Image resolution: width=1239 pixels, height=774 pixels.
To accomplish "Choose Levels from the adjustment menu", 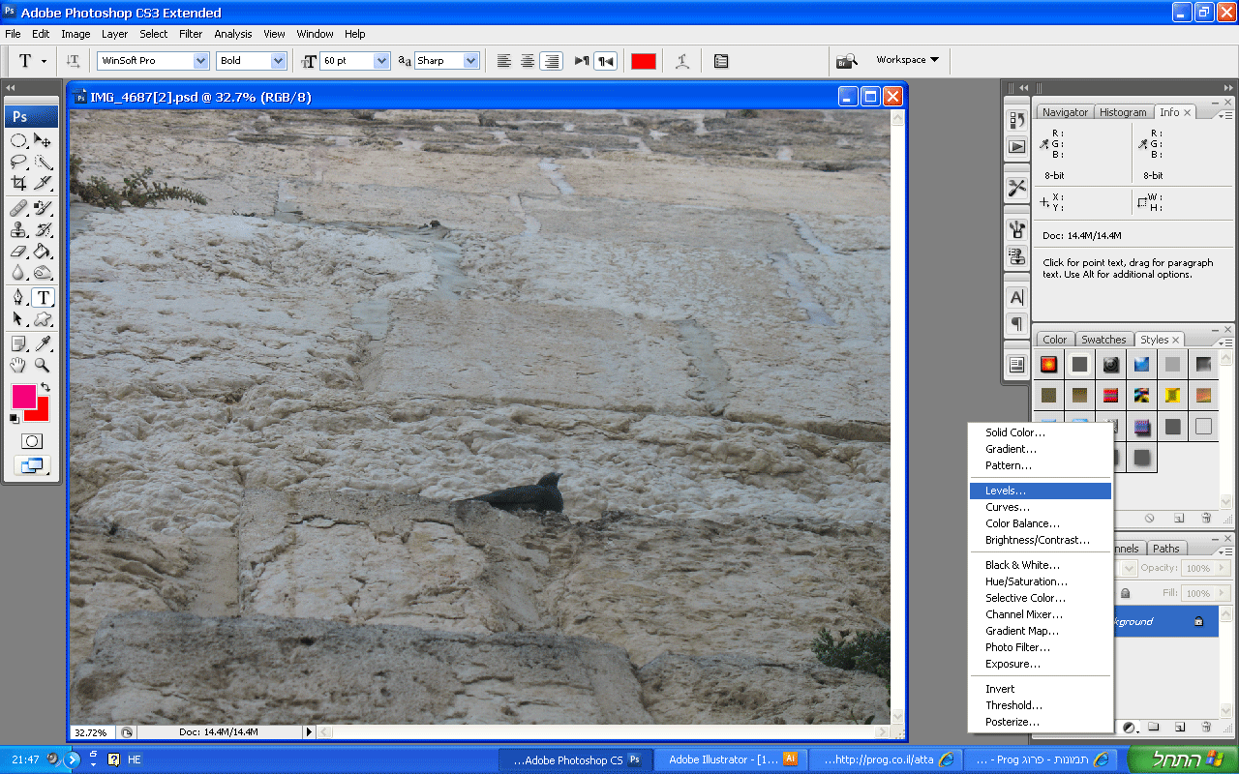I will (1041, 491).
